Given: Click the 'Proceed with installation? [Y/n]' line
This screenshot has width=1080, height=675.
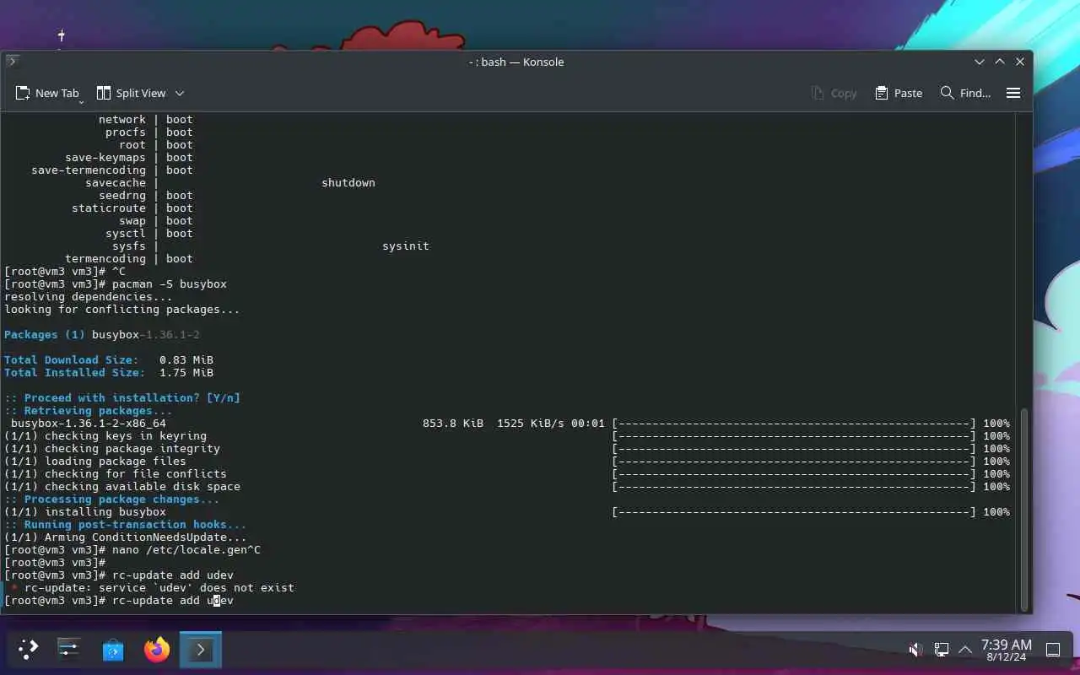Looking at the screenshot, I should tap(122, 397).
